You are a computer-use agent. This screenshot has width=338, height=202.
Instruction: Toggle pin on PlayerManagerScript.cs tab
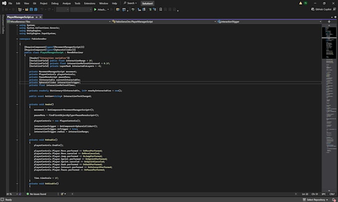click(x=37, y=17)
